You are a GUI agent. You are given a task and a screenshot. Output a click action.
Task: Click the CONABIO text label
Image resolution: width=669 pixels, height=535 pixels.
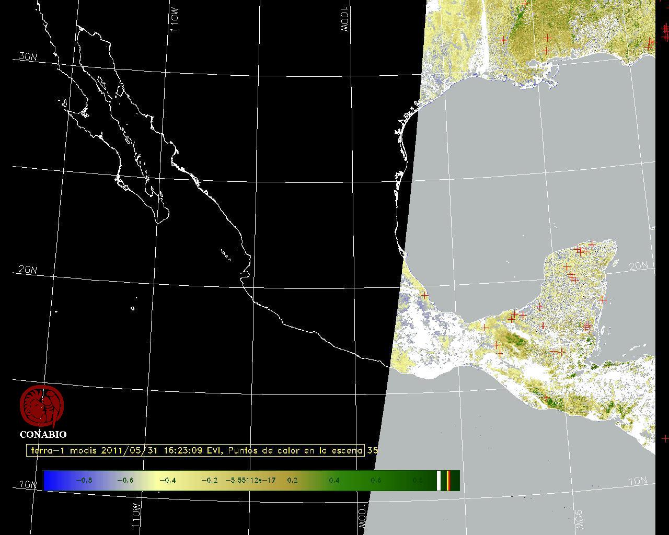point(43,435)
